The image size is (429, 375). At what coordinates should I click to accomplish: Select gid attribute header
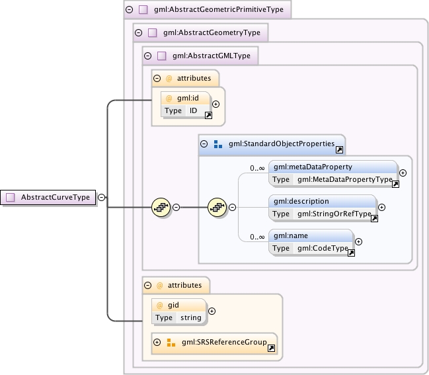(x=178, y=305)
